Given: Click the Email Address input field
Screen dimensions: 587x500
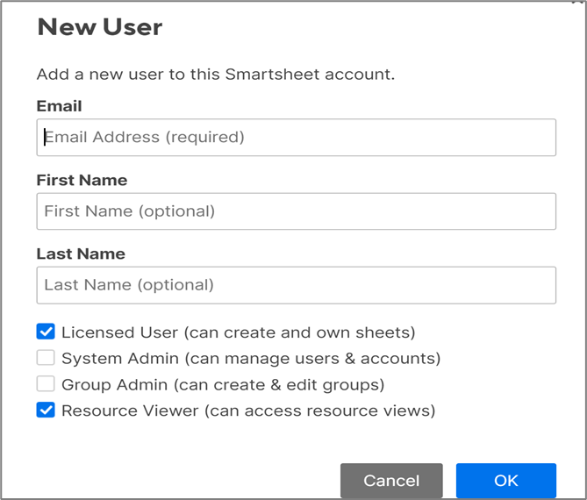Looking at the screenshot, I should (x=296, y=138).
